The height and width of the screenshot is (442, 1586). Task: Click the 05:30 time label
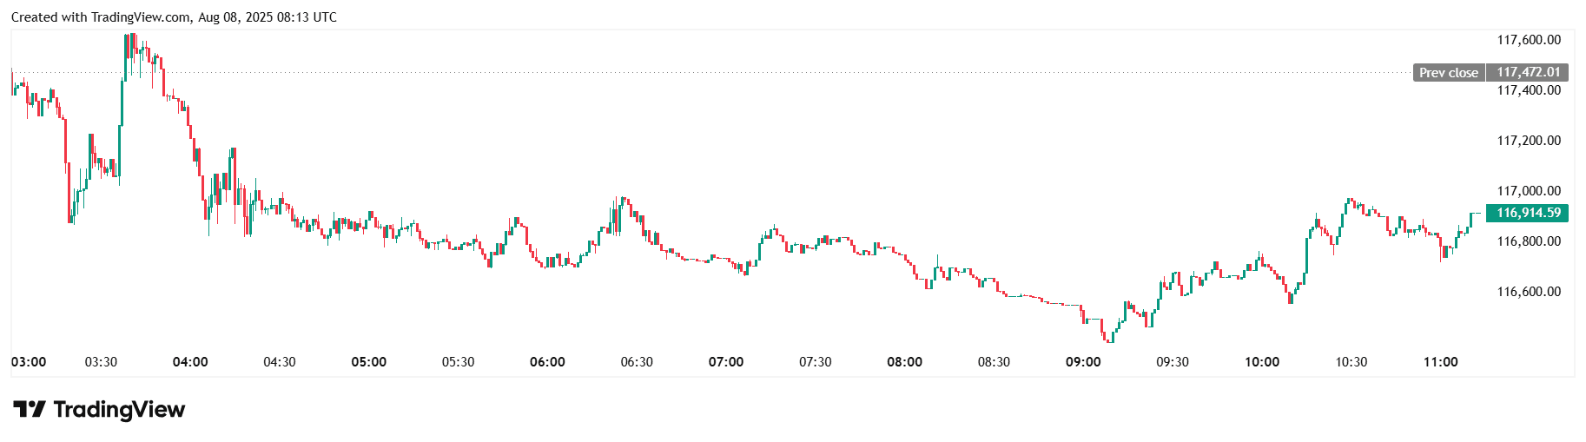coord(458,362)
